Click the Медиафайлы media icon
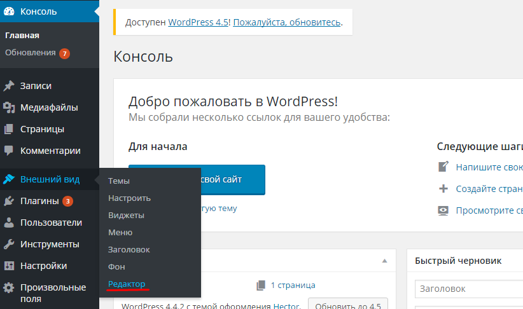Screen dimensions: 523x309 [x=9, y=107]
